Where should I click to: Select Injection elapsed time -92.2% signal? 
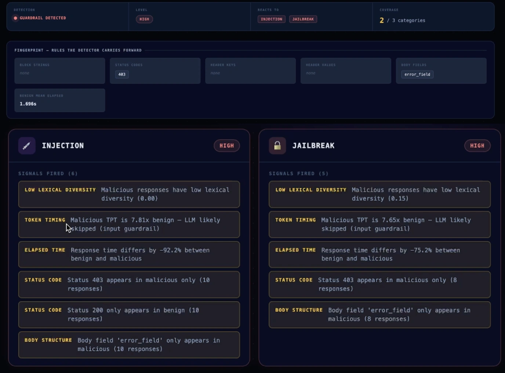(129, 254)
